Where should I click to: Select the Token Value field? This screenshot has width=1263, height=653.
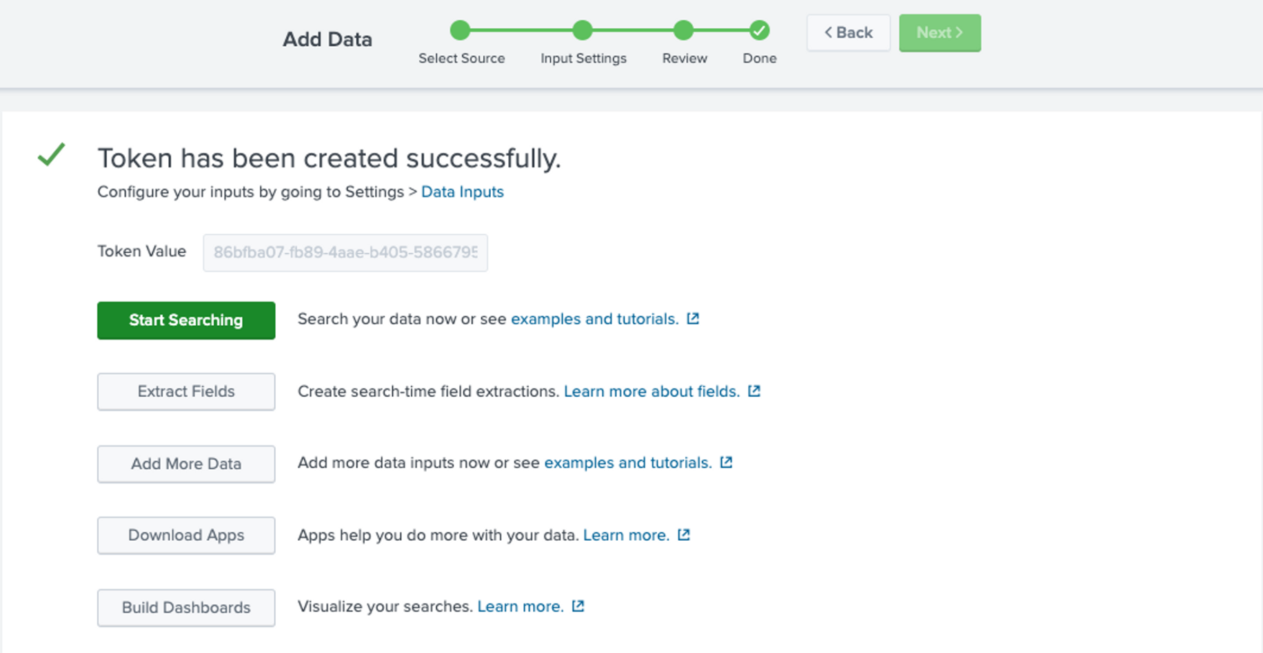pos(345,252)
